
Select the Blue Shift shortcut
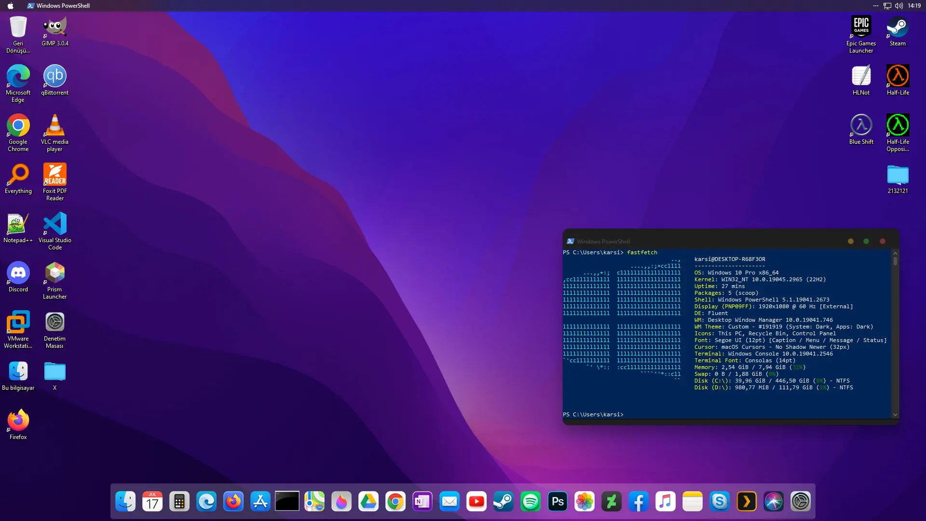(x=861, y=129)
